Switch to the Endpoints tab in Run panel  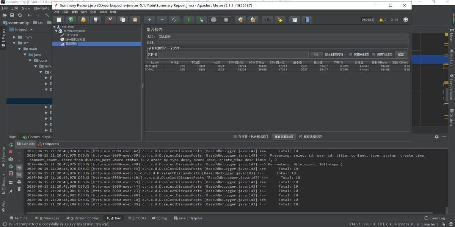[x=48, y=144]
